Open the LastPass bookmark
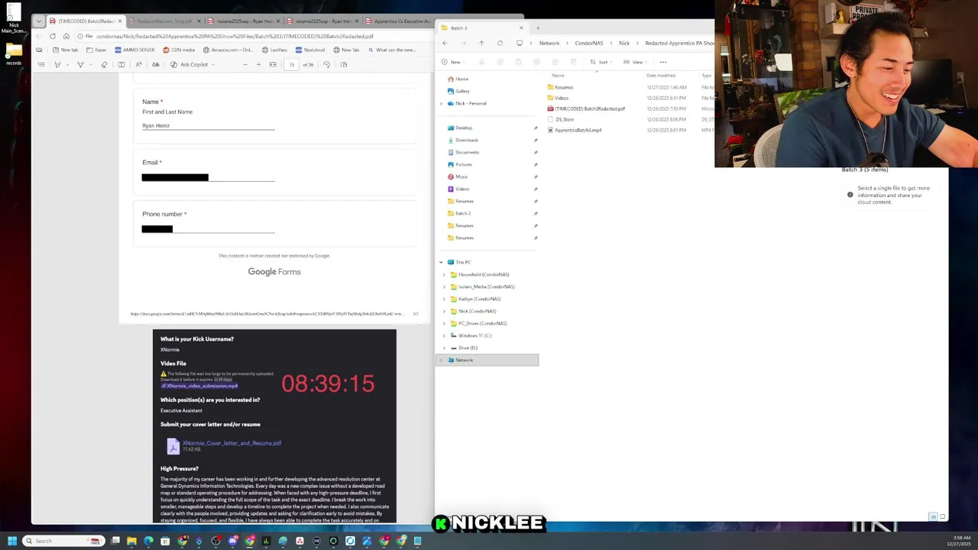Image resolution: width=978 pixels, height=550 pixels. pyautogui.click(x=274, y=50)
